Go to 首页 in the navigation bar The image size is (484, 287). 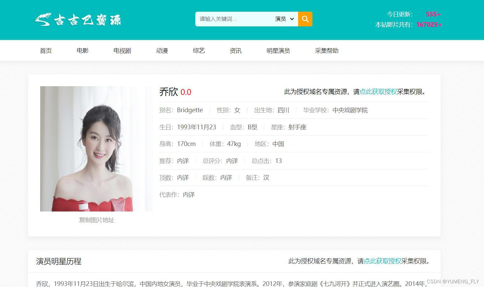[x=46, y=51]
